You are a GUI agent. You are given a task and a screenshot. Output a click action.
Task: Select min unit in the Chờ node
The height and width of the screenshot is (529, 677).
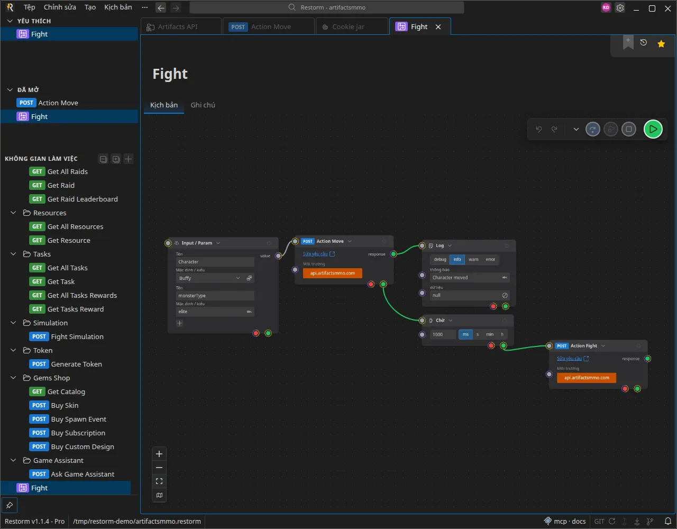pos(490,334)
